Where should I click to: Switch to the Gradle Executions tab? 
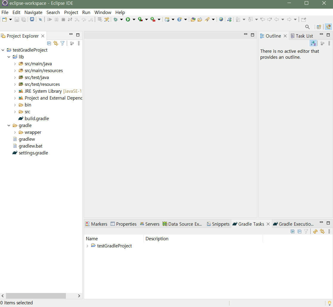pos(293,224)
